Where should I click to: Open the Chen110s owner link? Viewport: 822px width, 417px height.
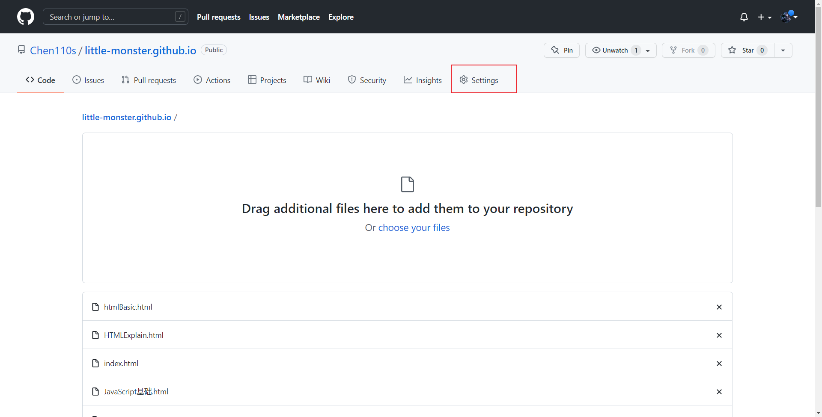53,50
